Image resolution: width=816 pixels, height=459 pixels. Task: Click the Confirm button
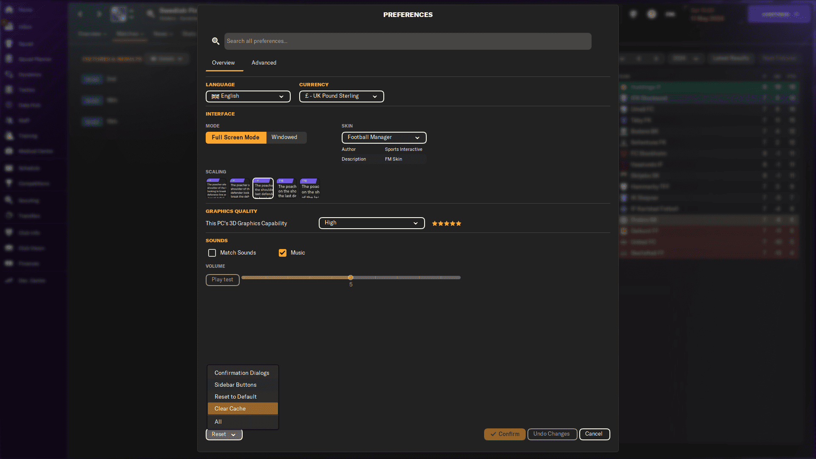point(505,434)
